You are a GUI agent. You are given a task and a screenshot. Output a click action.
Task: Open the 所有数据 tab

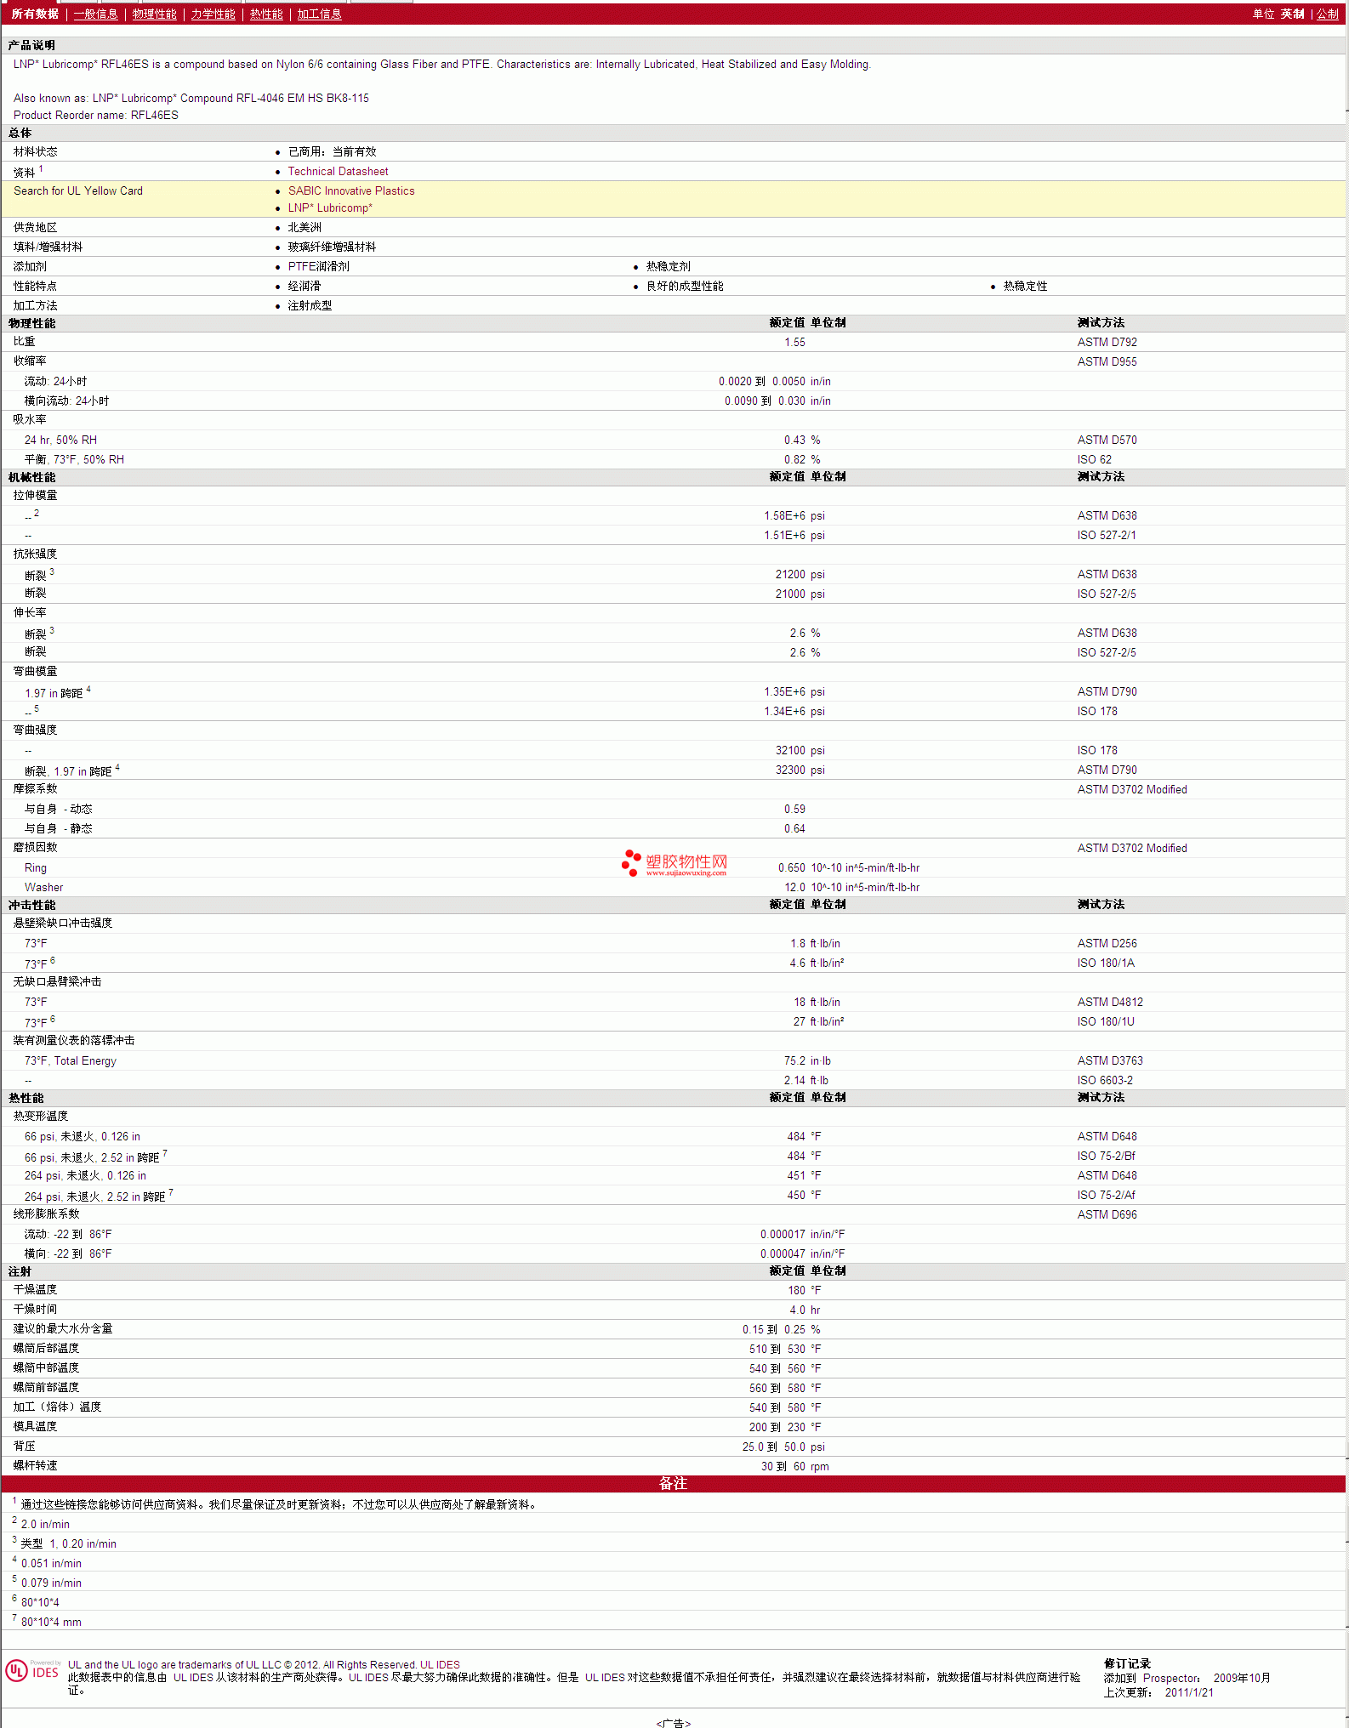[x=35, y=14]
